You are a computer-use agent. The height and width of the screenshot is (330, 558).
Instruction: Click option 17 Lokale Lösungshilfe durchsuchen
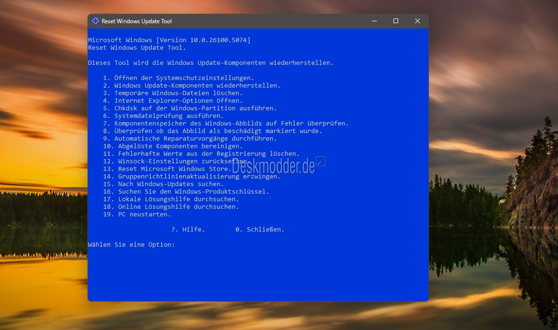point(171,199)
